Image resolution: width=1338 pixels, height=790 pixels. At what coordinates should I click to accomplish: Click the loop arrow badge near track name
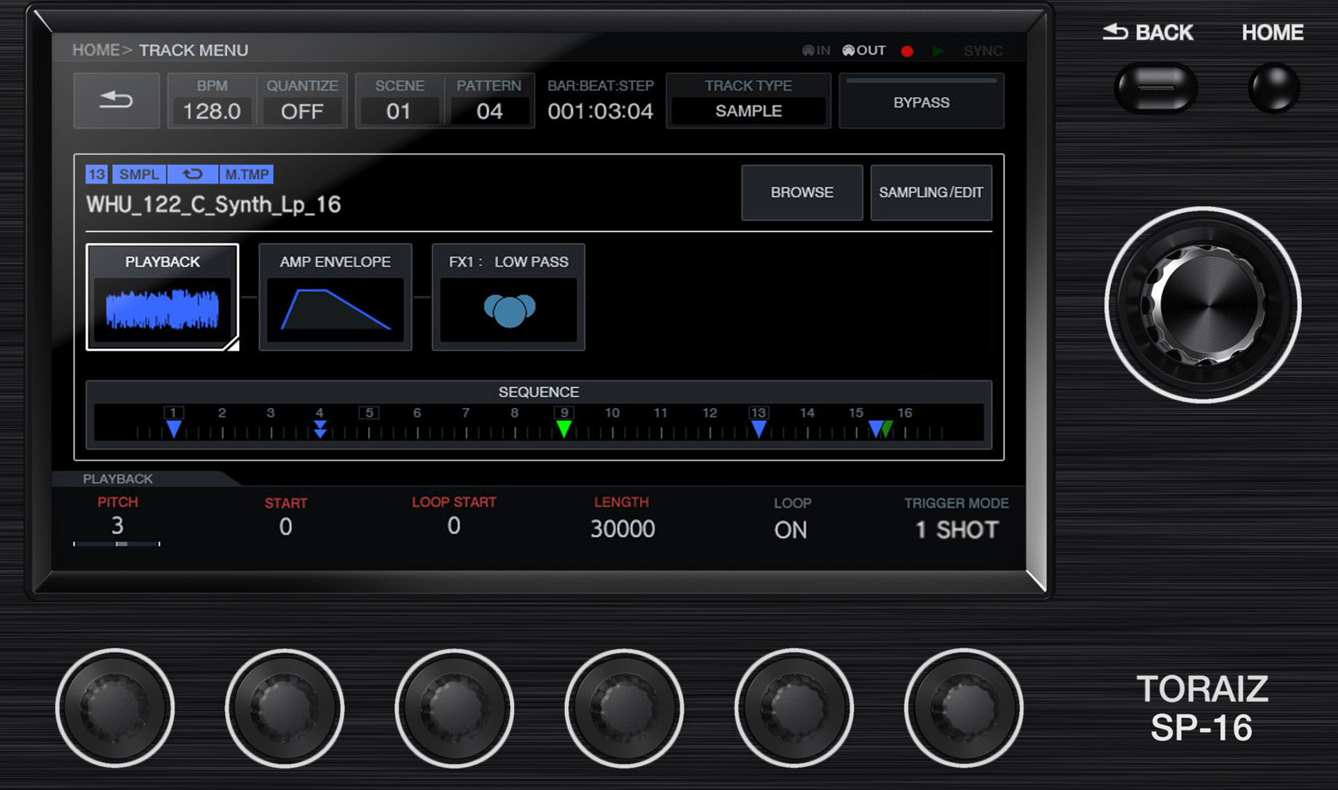click(x=193, y=173)
